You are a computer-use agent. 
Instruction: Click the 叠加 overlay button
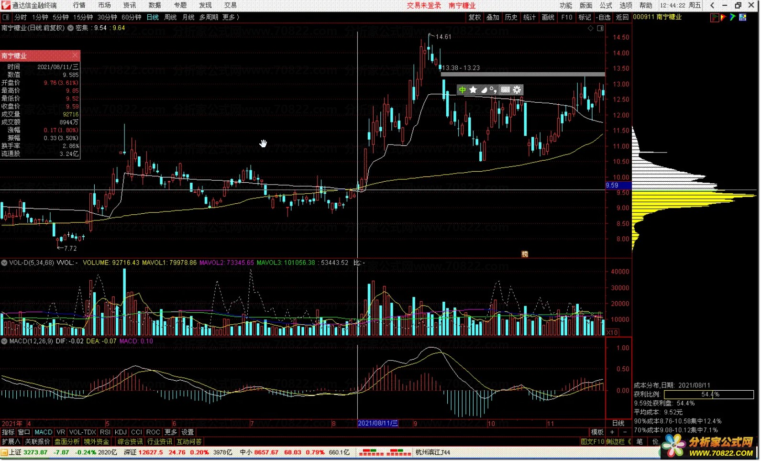(493, 17)
